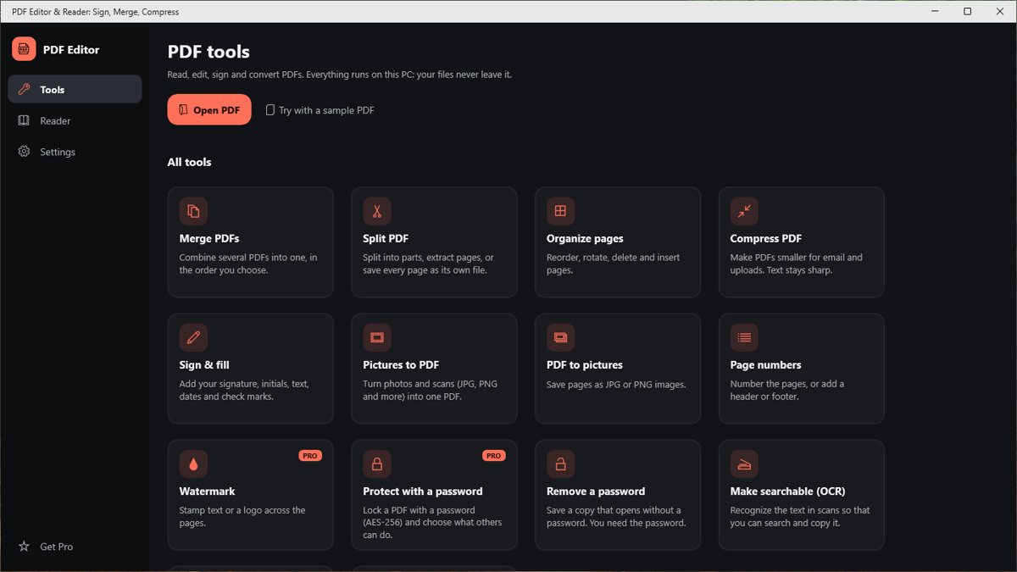Click the Protect with a password lock icon

click(377, 464)
